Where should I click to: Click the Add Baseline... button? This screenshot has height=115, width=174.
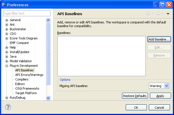(x=159, y=39)
